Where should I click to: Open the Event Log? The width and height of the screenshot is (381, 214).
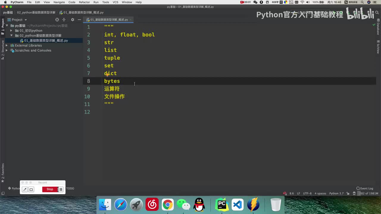pos(365,188)
